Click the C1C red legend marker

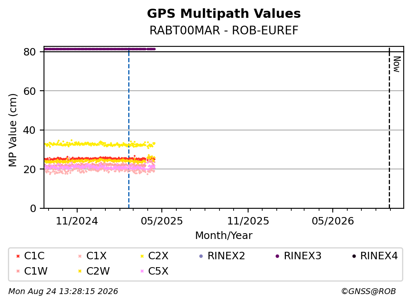[x=18, y=256]
